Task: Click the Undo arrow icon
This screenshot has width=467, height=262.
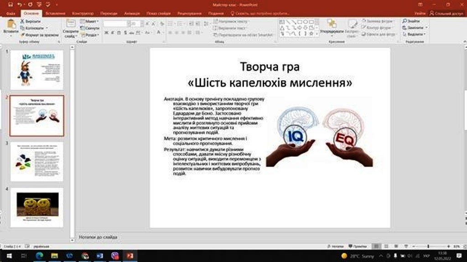Action: pos(19,4)
